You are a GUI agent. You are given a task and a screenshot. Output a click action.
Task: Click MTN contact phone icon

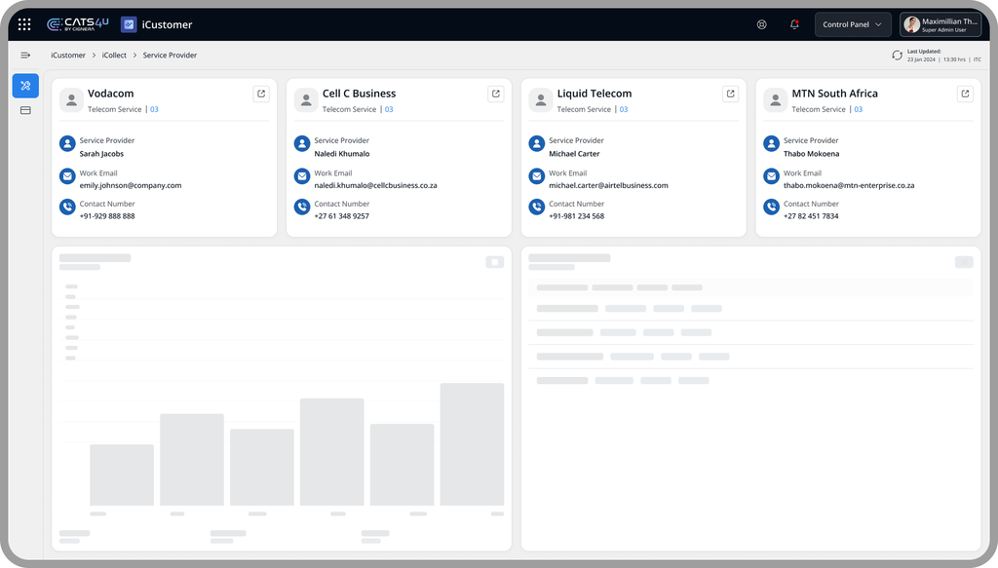(772, 207)
